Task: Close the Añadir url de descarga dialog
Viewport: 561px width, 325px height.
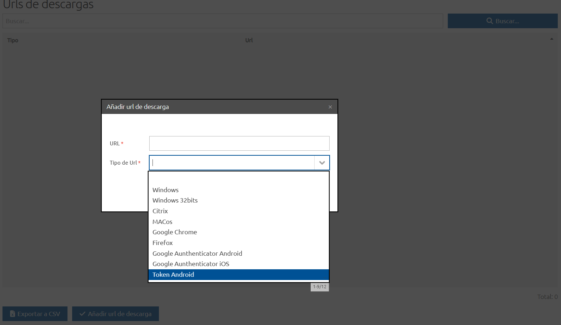Action: tap(330, 107)
